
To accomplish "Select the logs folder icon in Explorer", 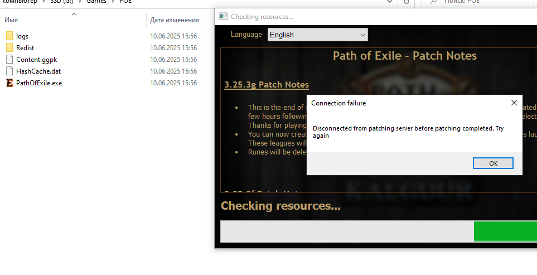I will click(9, 36).
